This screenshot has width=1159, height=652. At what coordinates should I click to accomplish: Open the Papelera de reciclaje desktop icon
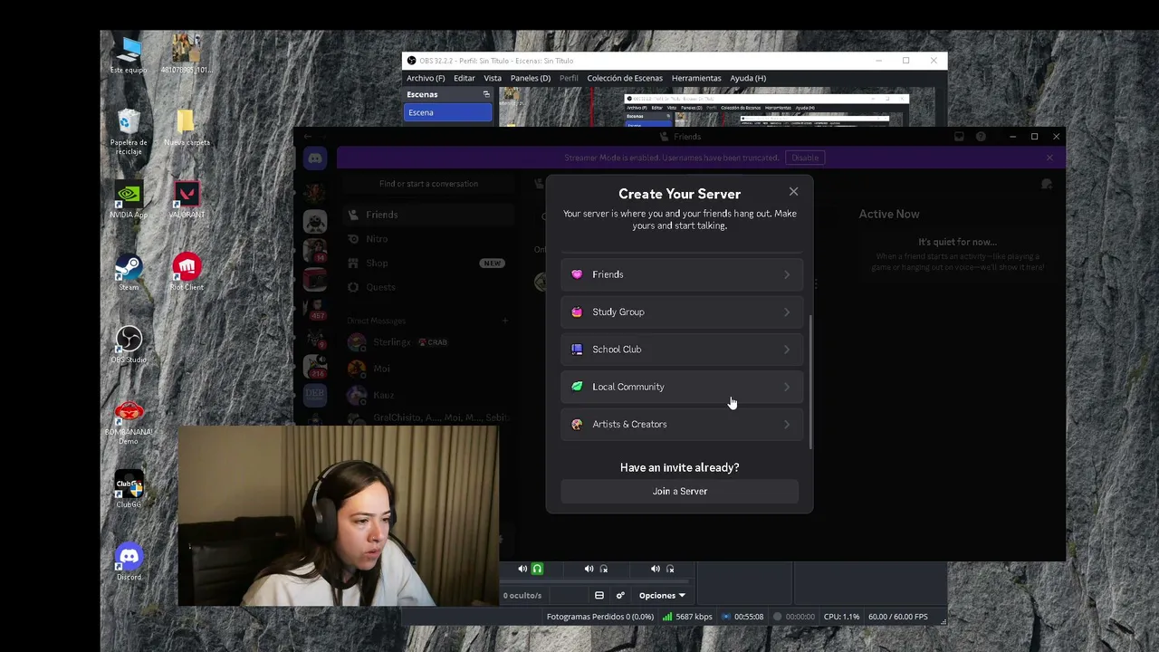click(129, 131)
